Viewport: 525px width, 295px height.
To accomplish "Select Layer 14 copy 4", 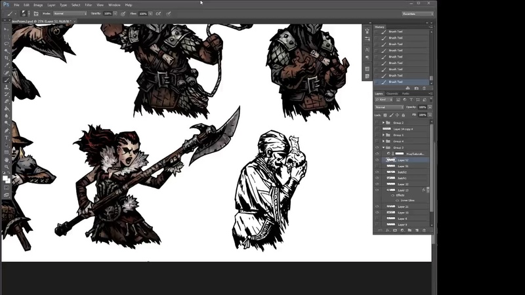I will [x=402, y=128].
